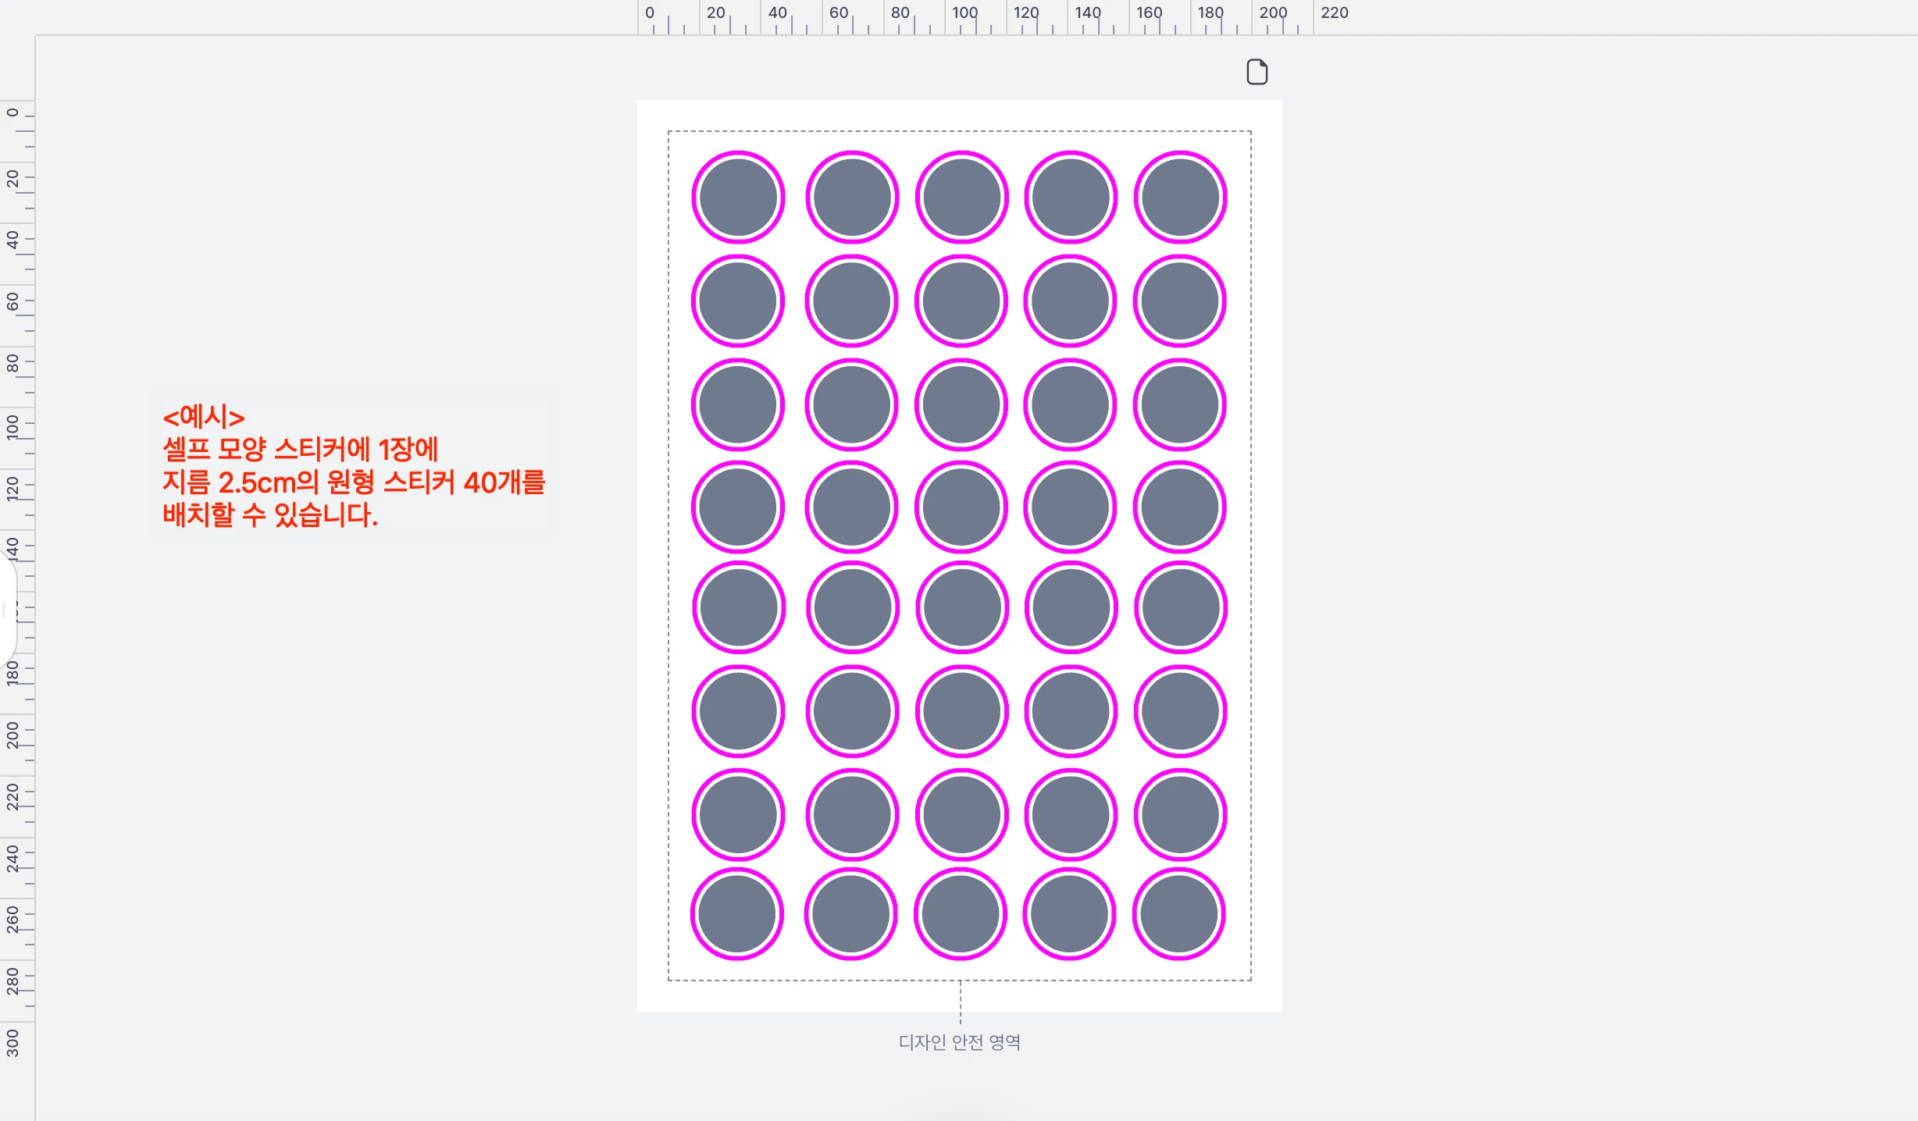Select the top-right circle sticker
Viewport: 1918px width, 1121px height.
pos(1180,197)
